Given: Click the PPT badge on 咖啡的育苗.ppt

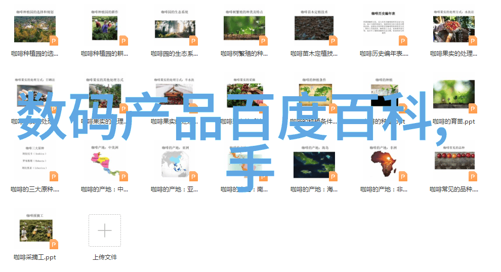Looking at the screenshot, I should pos(473,109).
